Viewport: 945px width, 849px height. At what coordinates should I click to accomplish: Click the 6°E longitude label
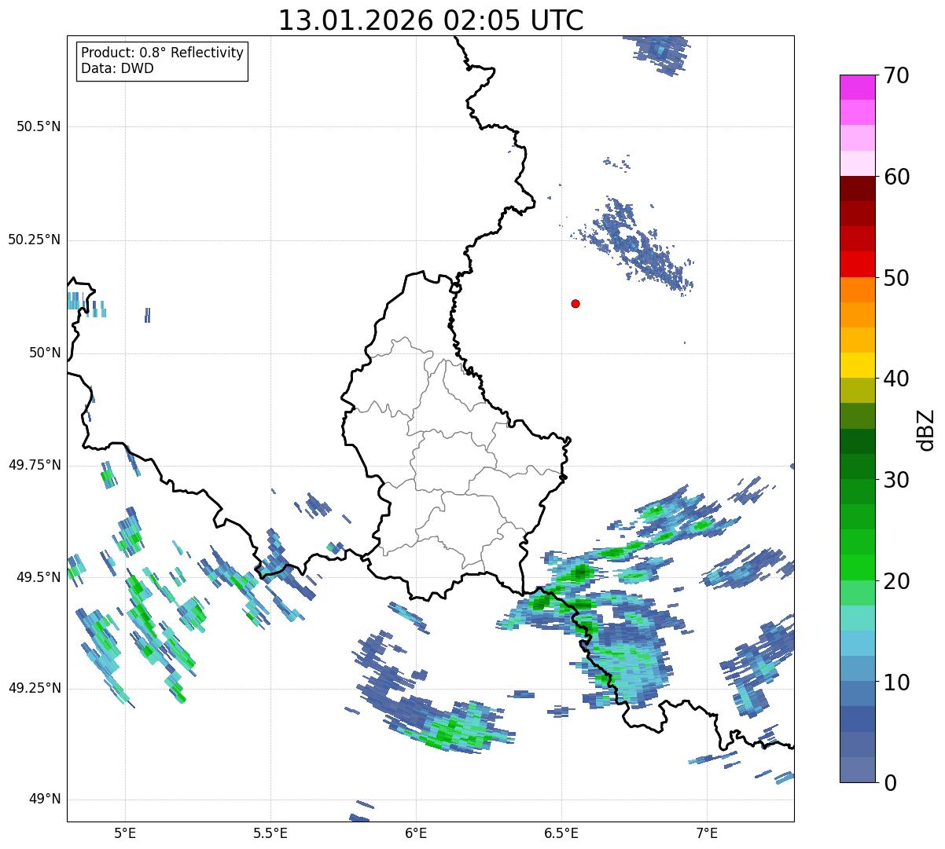coord(416,833)
